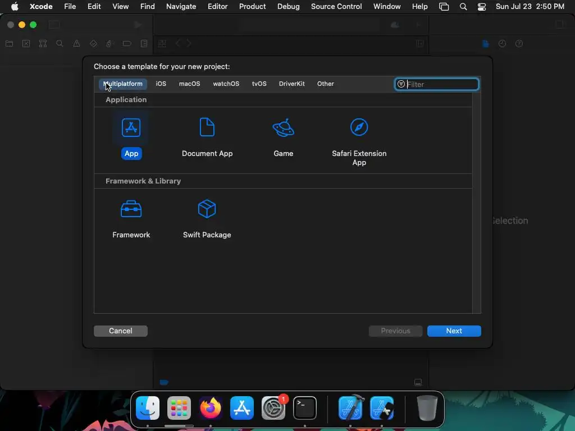Open the Issue navigator warning icon
Screen dimensions: 575x431
(x=76, y=44)
